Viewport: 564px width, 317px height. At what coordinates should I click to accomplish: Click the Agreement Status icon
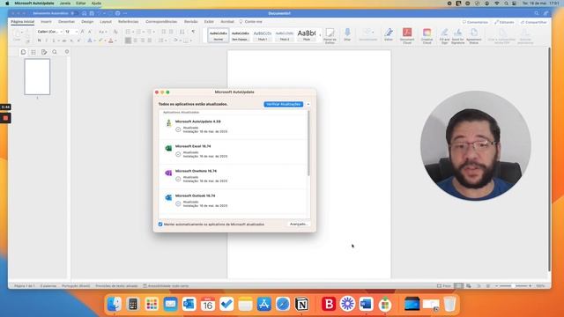pos(474,35)
